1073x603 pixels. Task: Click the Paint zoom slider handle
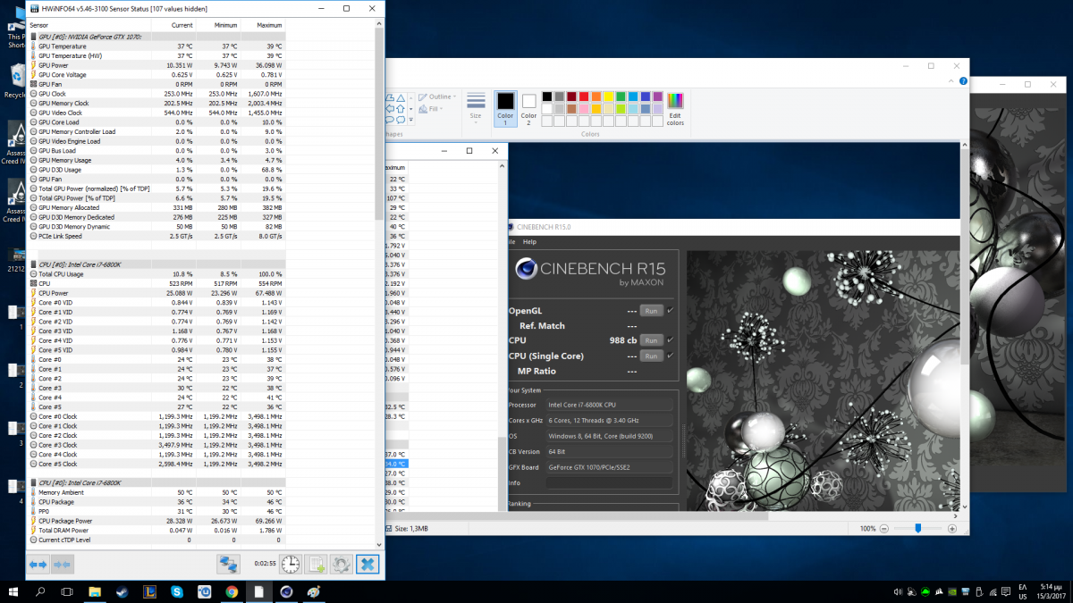click(918, 529)
